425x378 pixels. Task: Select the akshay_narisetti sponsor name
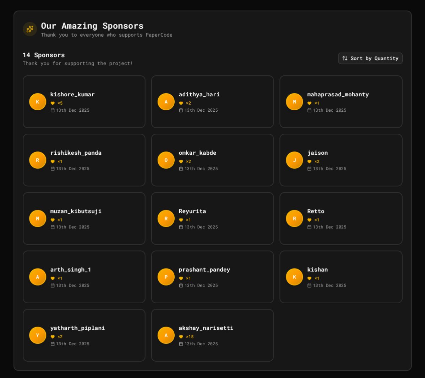coord(206,328)
